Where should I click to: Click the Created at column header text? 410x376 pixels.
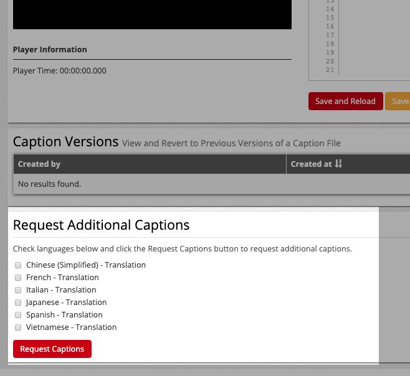coord(311,164)
